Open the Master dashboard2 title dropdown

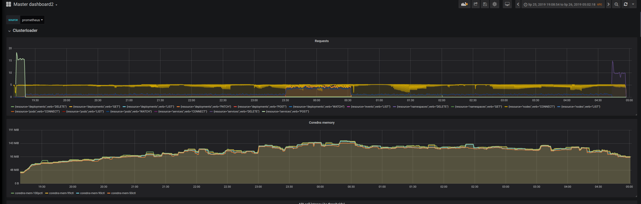click(35, 4)
